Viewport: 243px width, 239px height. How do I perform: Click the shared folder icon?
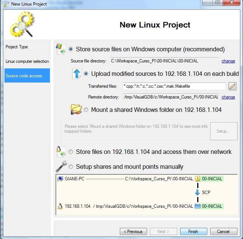[x=76, y=109]
